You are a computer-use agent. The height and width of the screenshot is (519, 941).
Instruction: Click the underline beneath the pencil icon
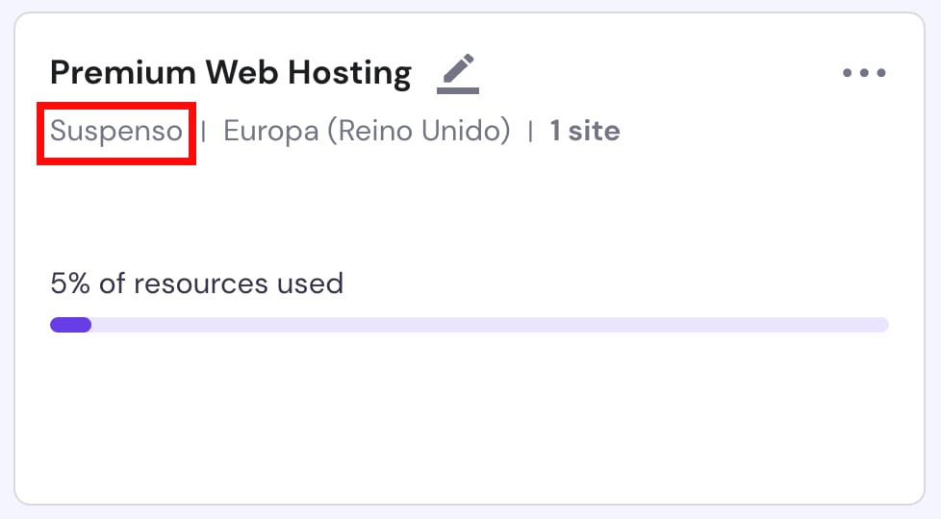pyautogui.click(x=458, y=91)
